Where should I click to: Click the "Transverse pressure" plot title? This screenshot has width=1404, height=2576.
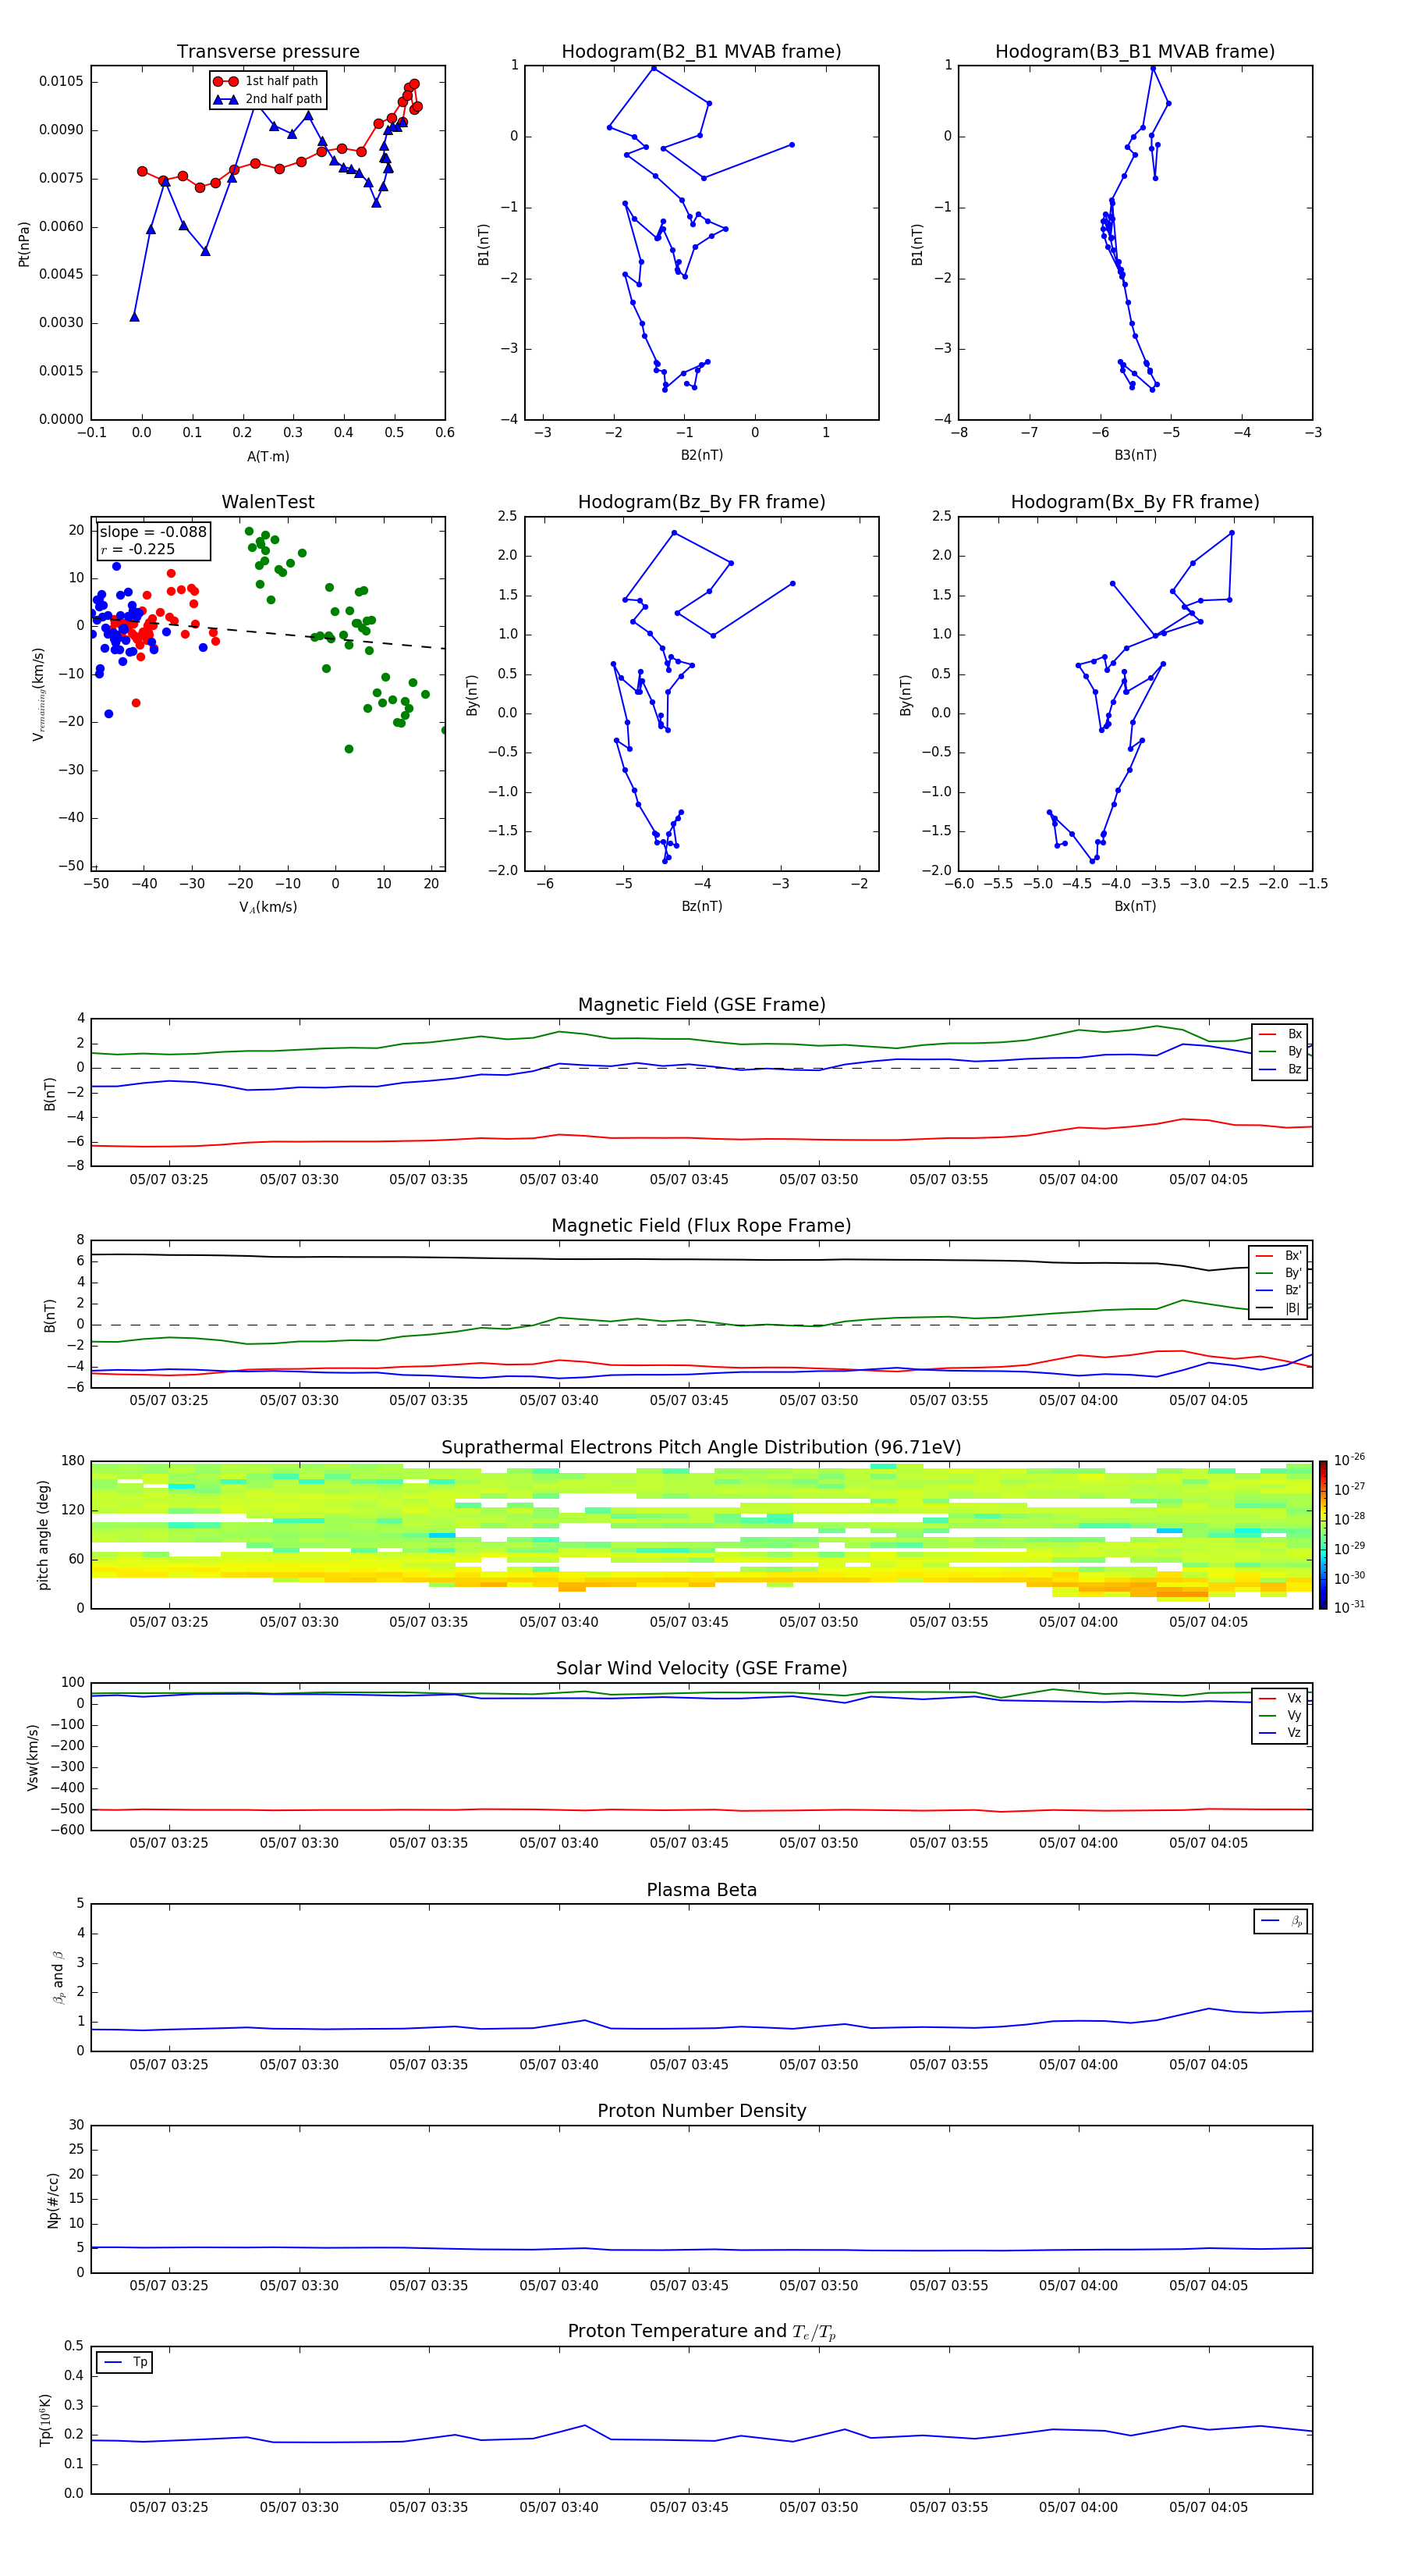tap(268, 51)
